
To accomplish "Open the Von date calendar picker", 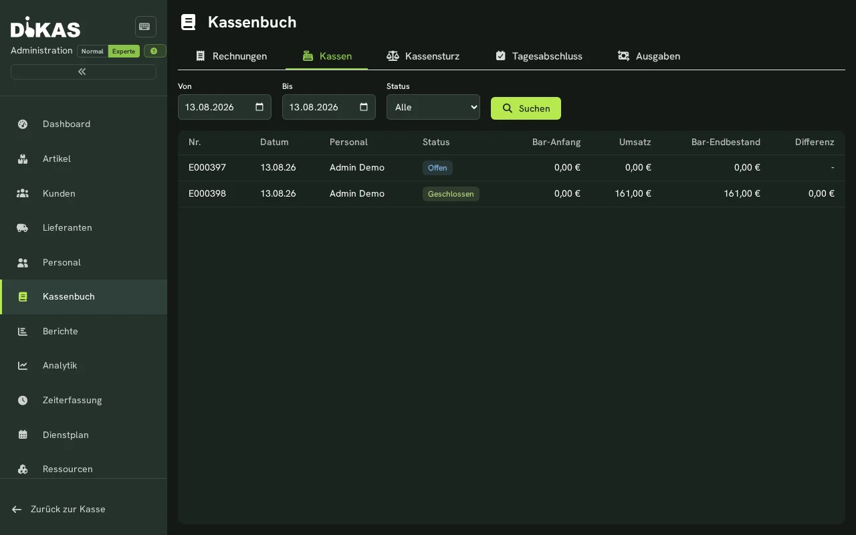I will (259, 107).
